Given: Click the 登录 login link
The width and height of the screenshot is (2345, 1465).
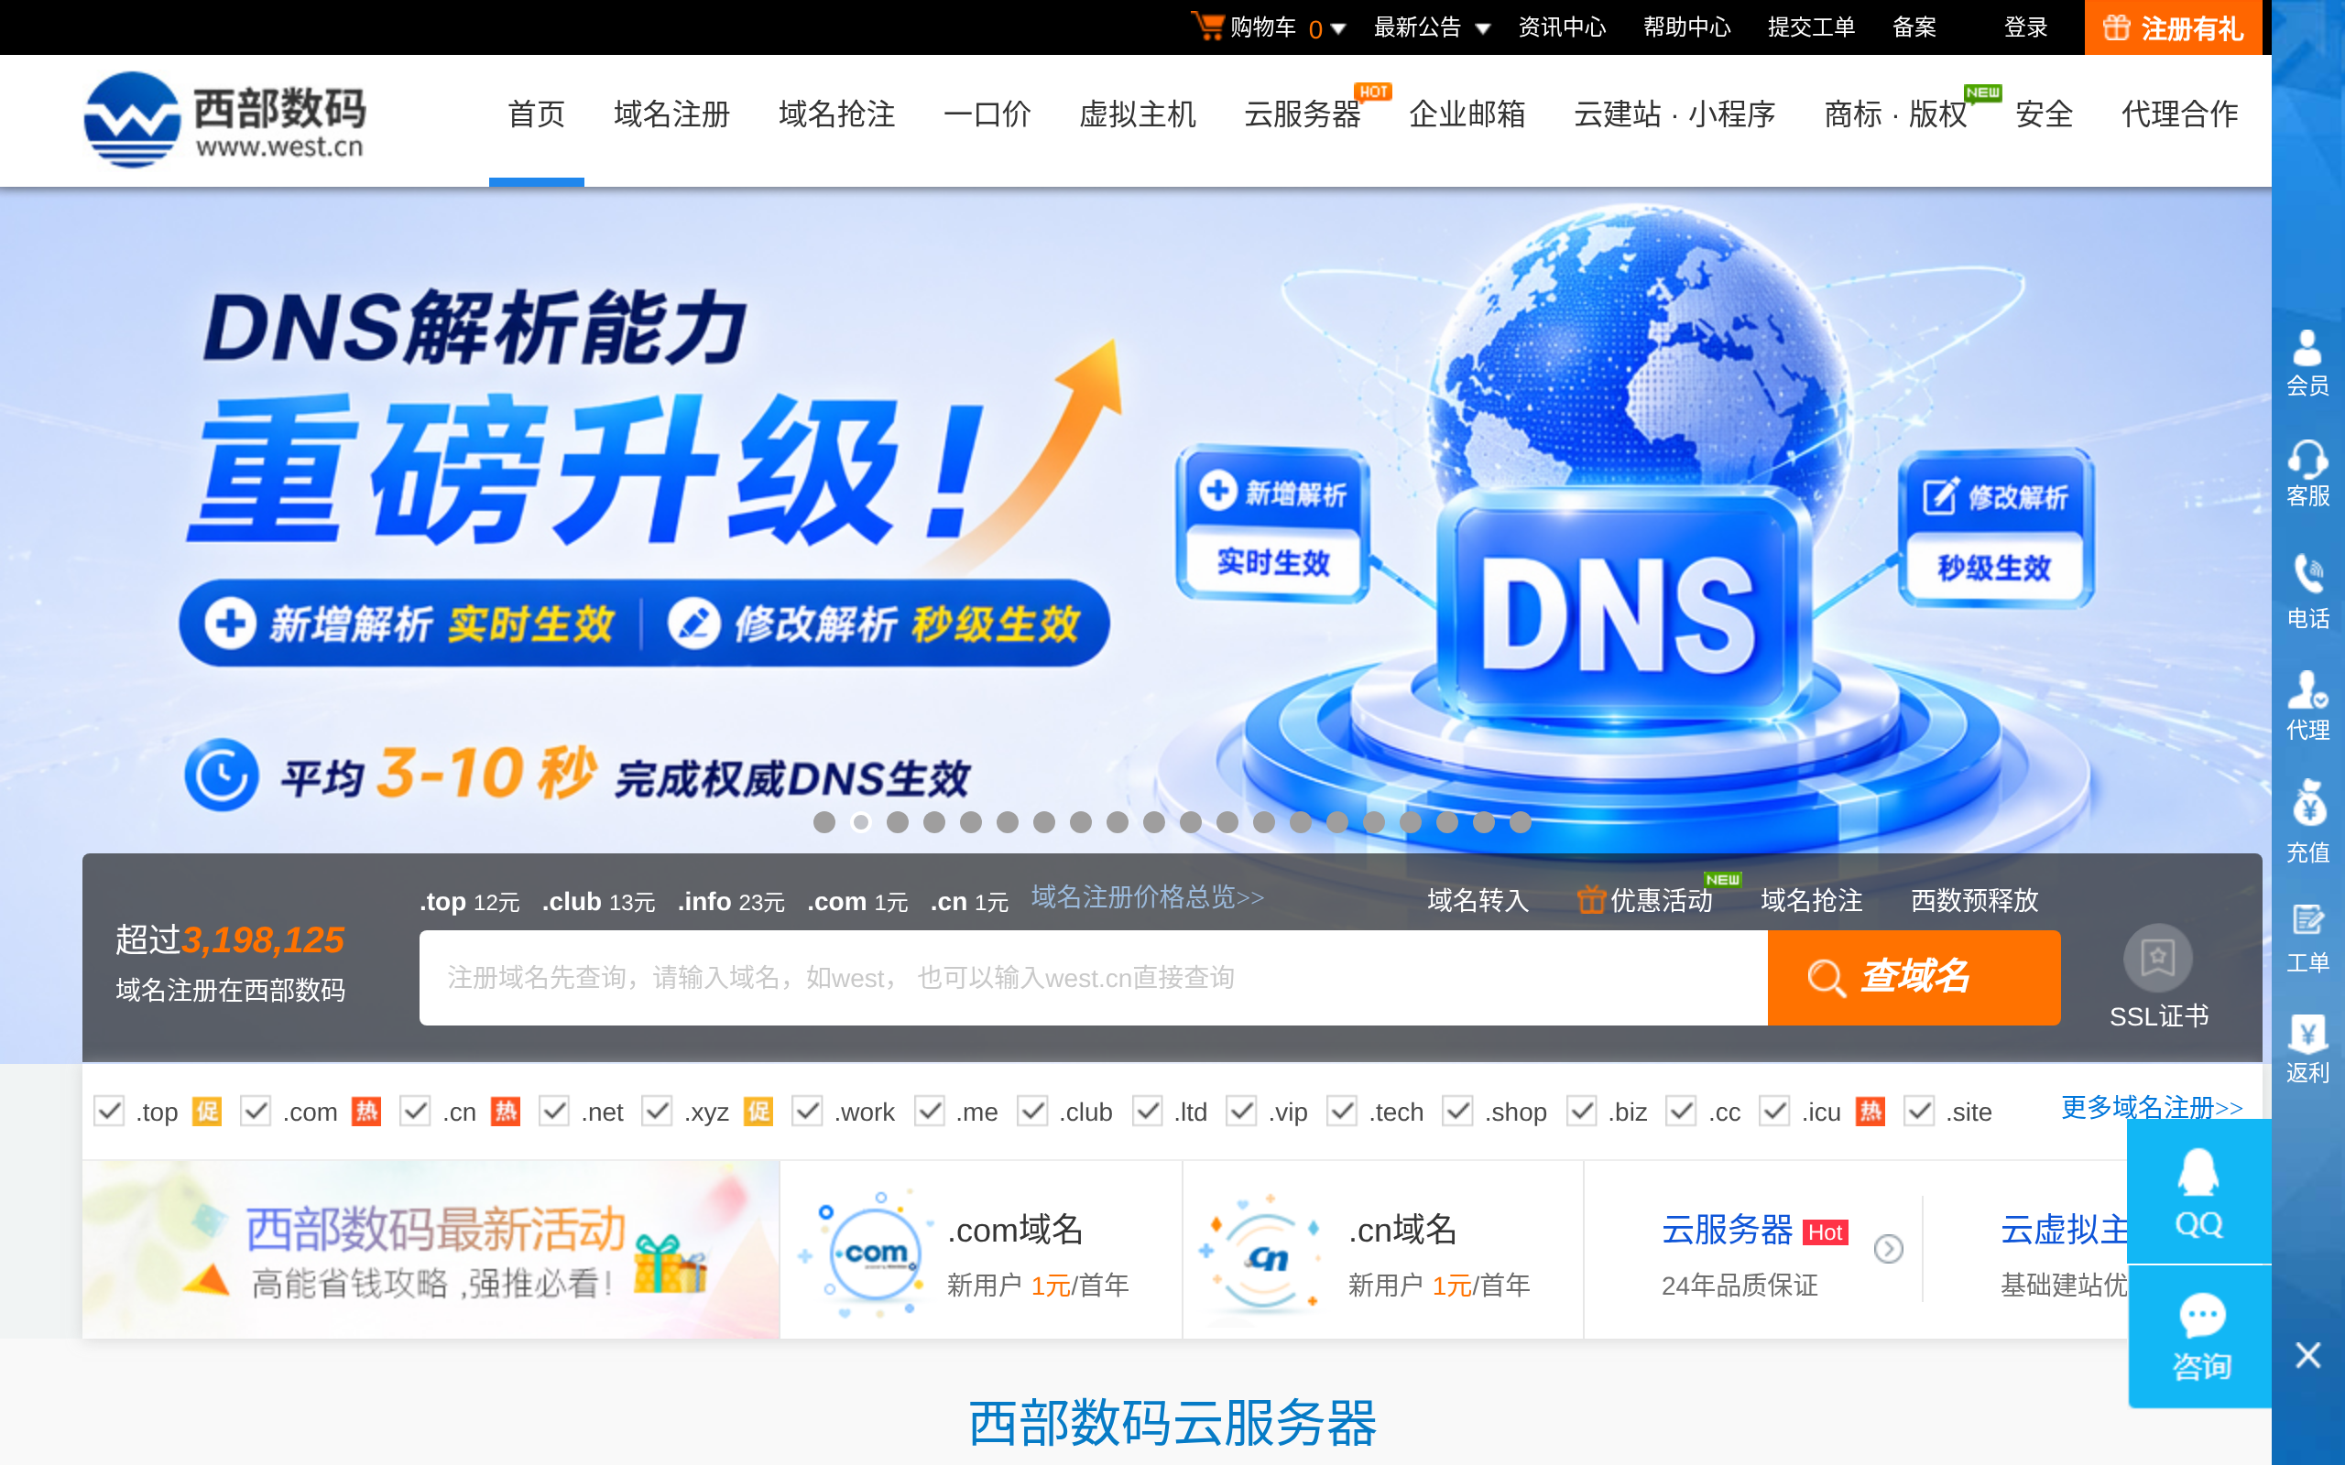Looking at the screenshot, I should pyautogui.click(x=2025, y=27).
